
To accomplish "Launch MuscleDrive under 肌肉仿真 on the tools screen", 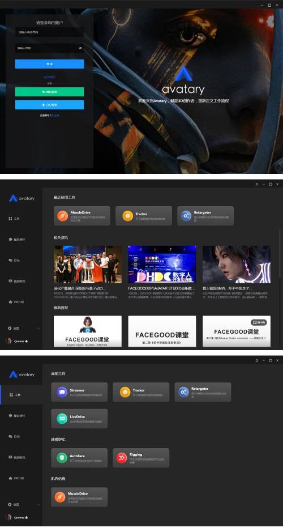I will [79, 497].
